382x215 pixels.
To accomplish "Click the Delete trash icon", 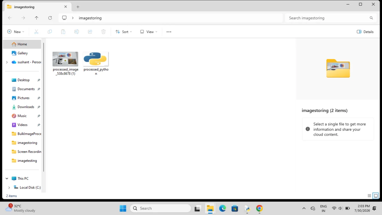I will click(x=104, y=32).
